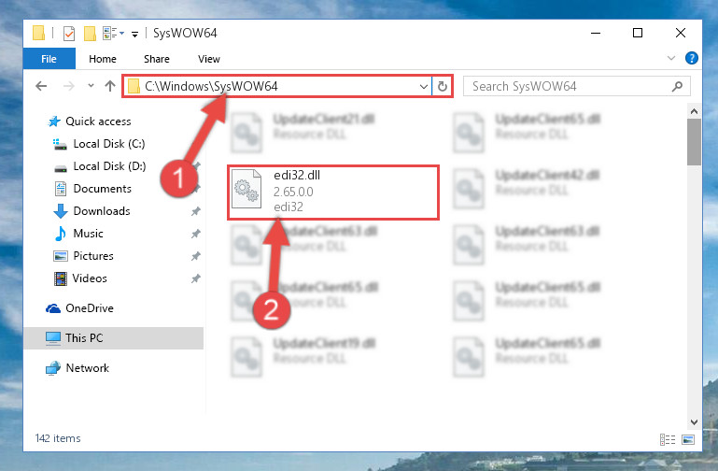Click the magnifier search icon

click(677, 86)
